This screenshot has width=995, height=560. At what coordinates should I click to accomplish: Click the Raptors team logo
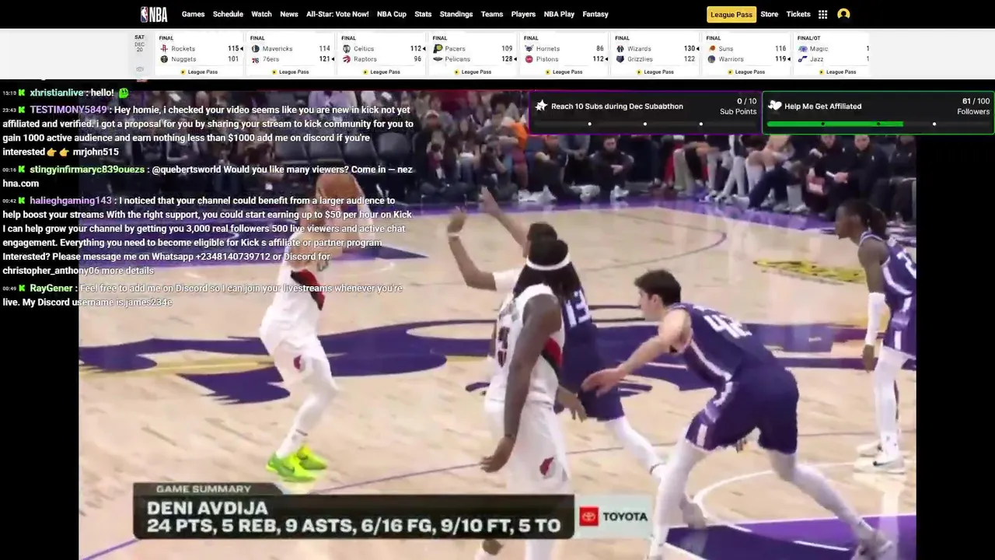click(x=347, y=59)
